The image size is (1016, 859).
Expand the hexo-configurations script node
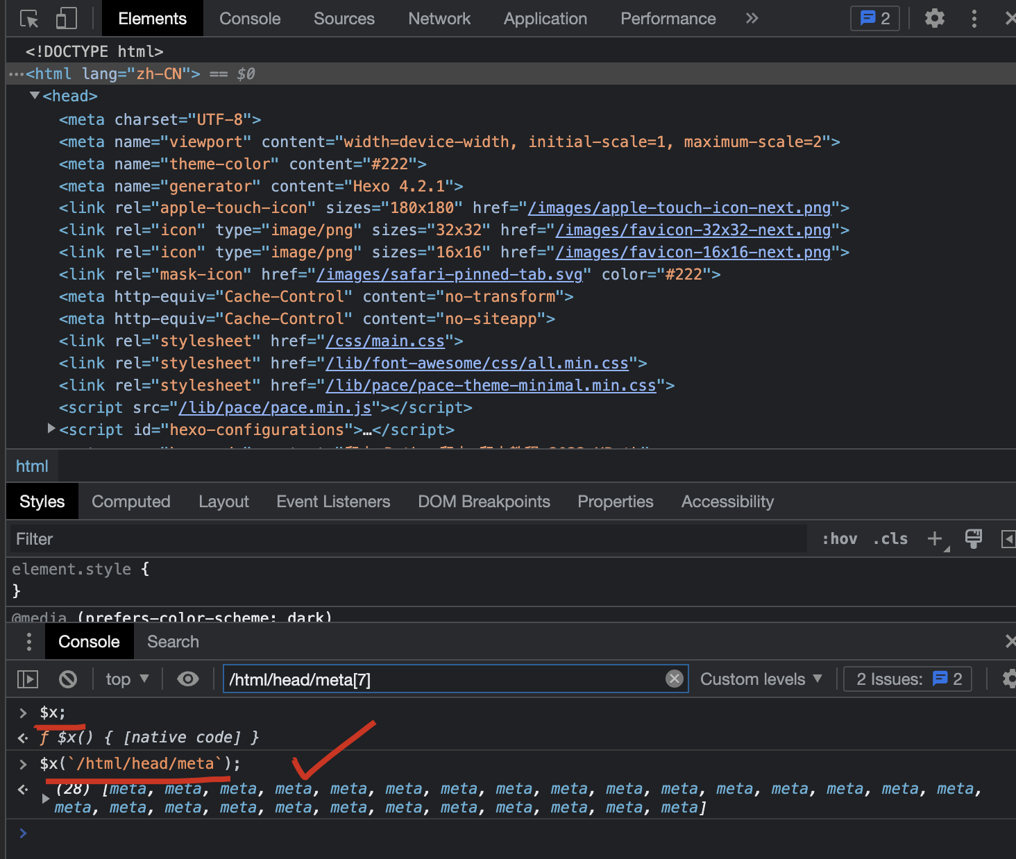(x=51, y=429)
